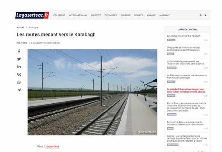Click the Lagazetteaz.fr logo
Image resolution: width=222 pixels, height=152 pixels.
coord(32,15)
